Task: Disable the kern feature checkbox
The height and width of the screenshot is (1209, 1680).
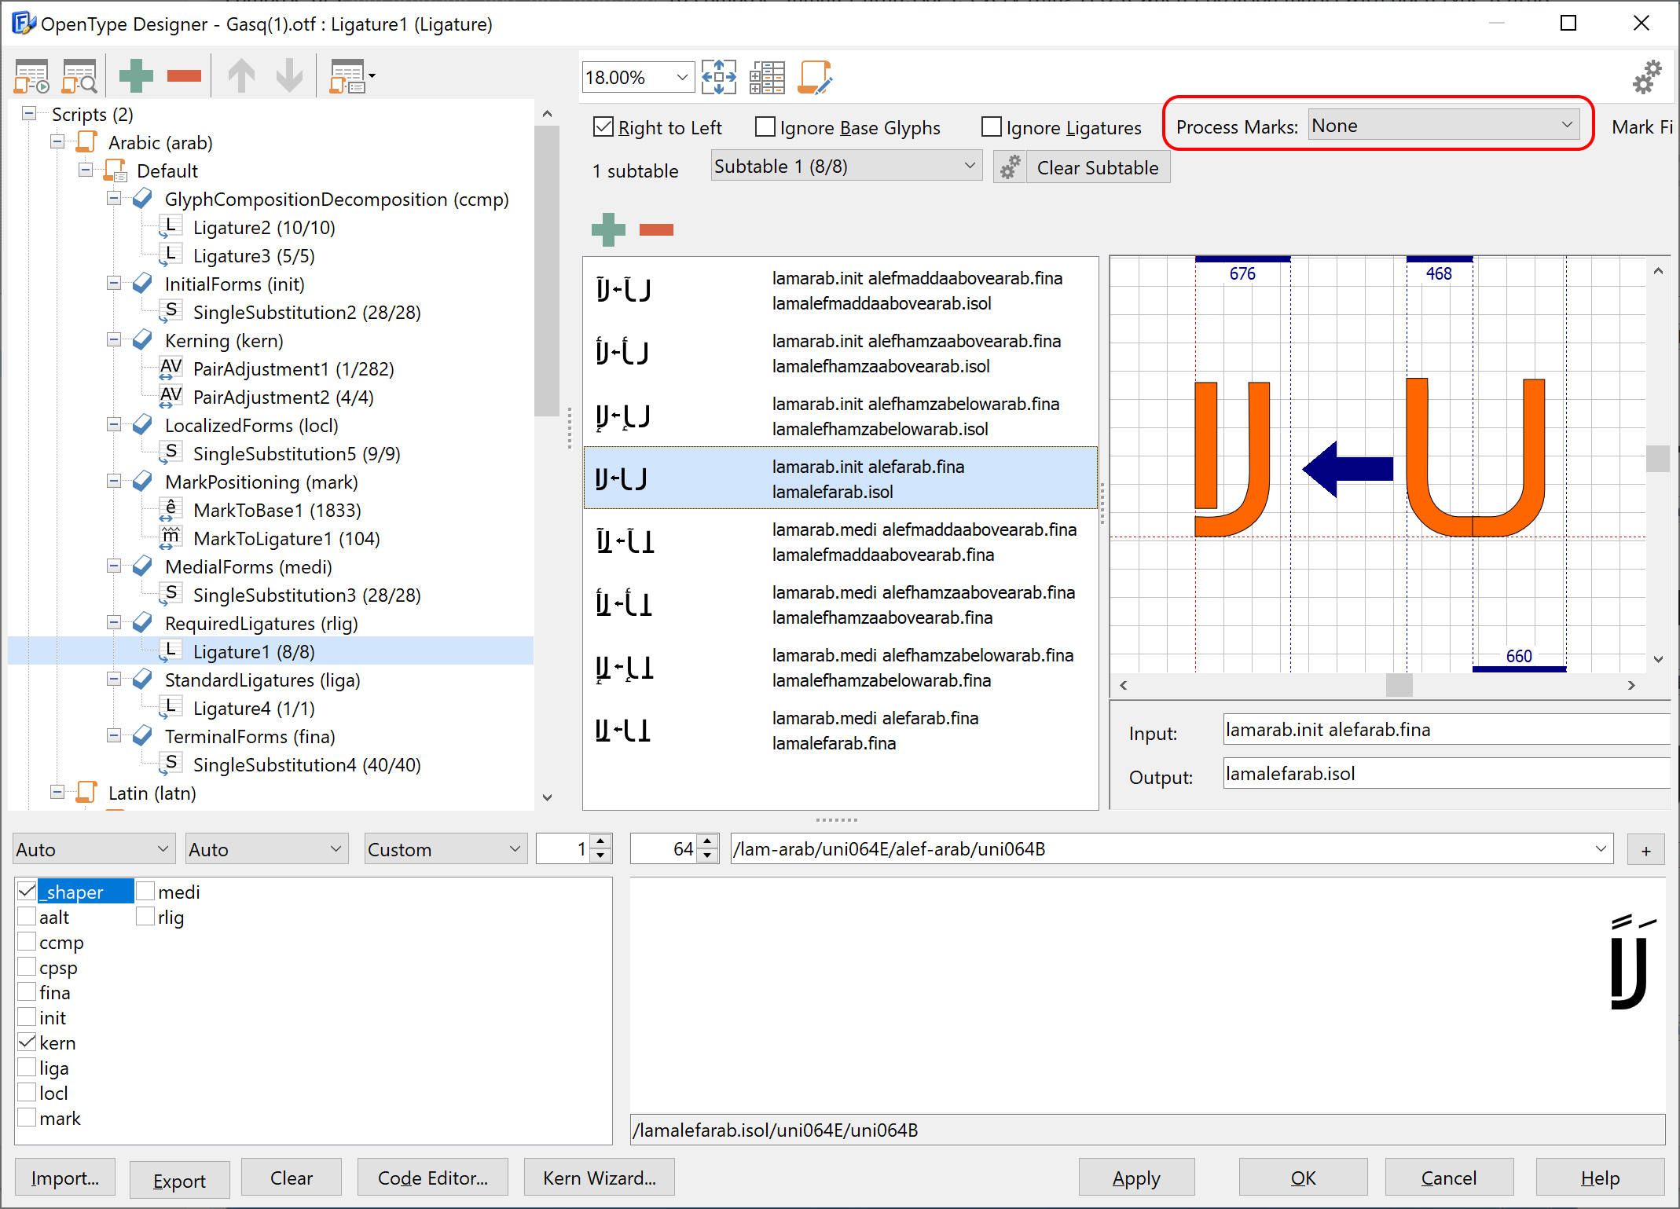Action: (x=27, y=1042)
